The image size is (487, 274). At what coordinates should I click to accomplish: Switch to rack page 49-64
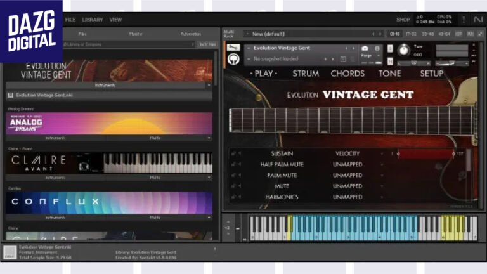point(444,34)
